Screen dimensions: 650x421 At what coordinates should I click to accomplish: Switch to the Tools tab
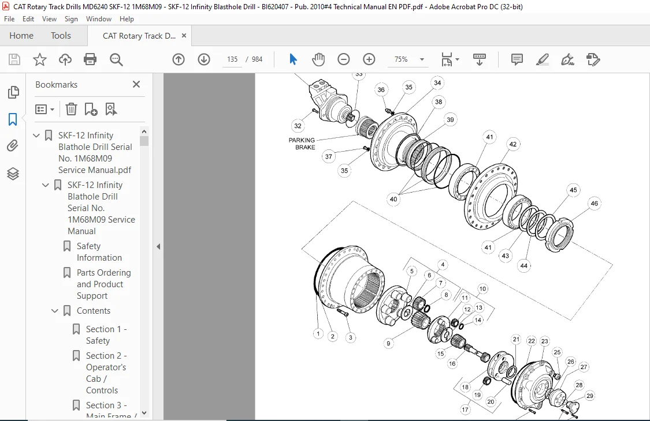click(x=61, y=36)
